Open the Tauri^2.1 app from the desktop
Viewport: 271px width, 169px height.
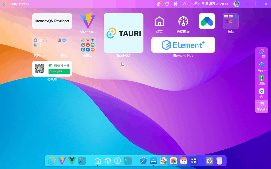(124, 33)
